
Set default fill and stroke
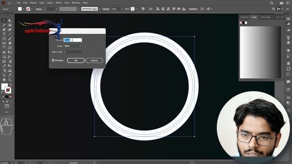[3, 92]
